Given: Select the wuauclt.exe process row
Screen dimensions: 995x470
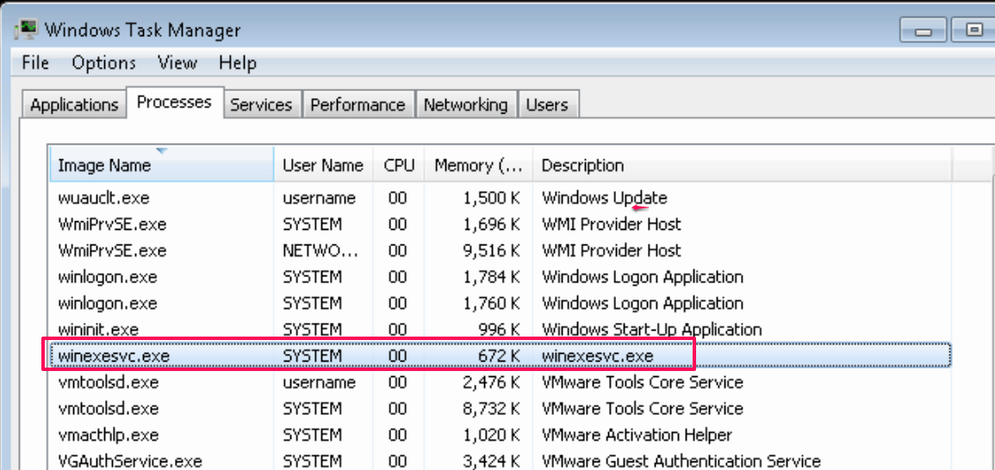Looking at the screenshot, I should (103, 198).
